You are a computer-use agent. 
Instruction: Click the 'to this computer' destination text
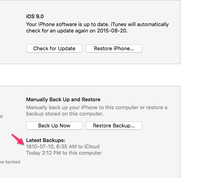point(82,153)
